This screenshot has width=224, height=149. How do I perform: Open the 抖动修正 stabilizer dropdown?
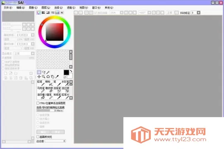click(199, 13)
